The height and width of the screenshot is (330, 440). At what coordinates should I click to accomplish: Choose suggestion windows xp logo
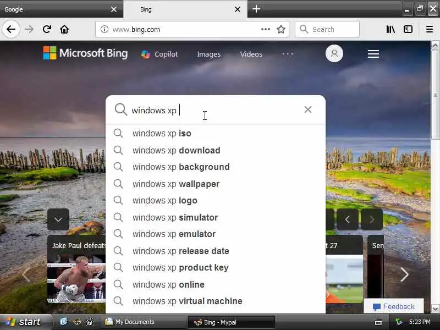(216, 200)
